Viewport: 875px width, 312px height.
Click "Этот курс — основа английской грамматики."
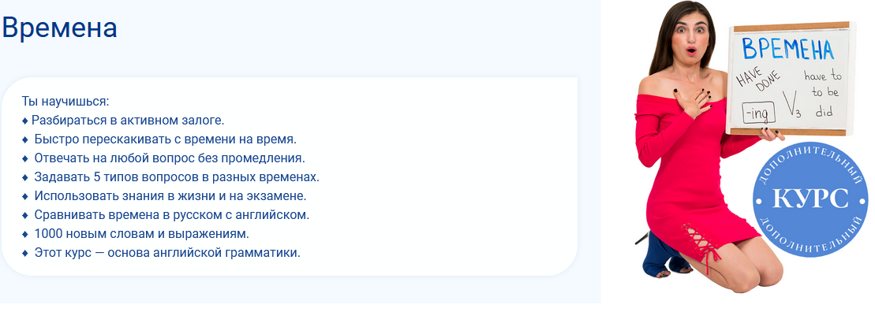[167, 253]
